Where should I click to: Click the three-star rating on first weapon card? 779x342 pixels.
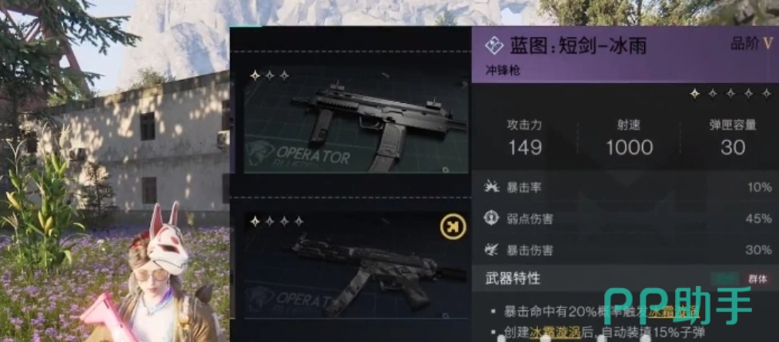(x=269, y=75)
